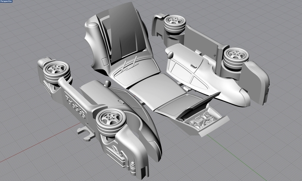Open the Perspective viewport title menu
This screenshot has width=302, height=181.
point(6,1)
